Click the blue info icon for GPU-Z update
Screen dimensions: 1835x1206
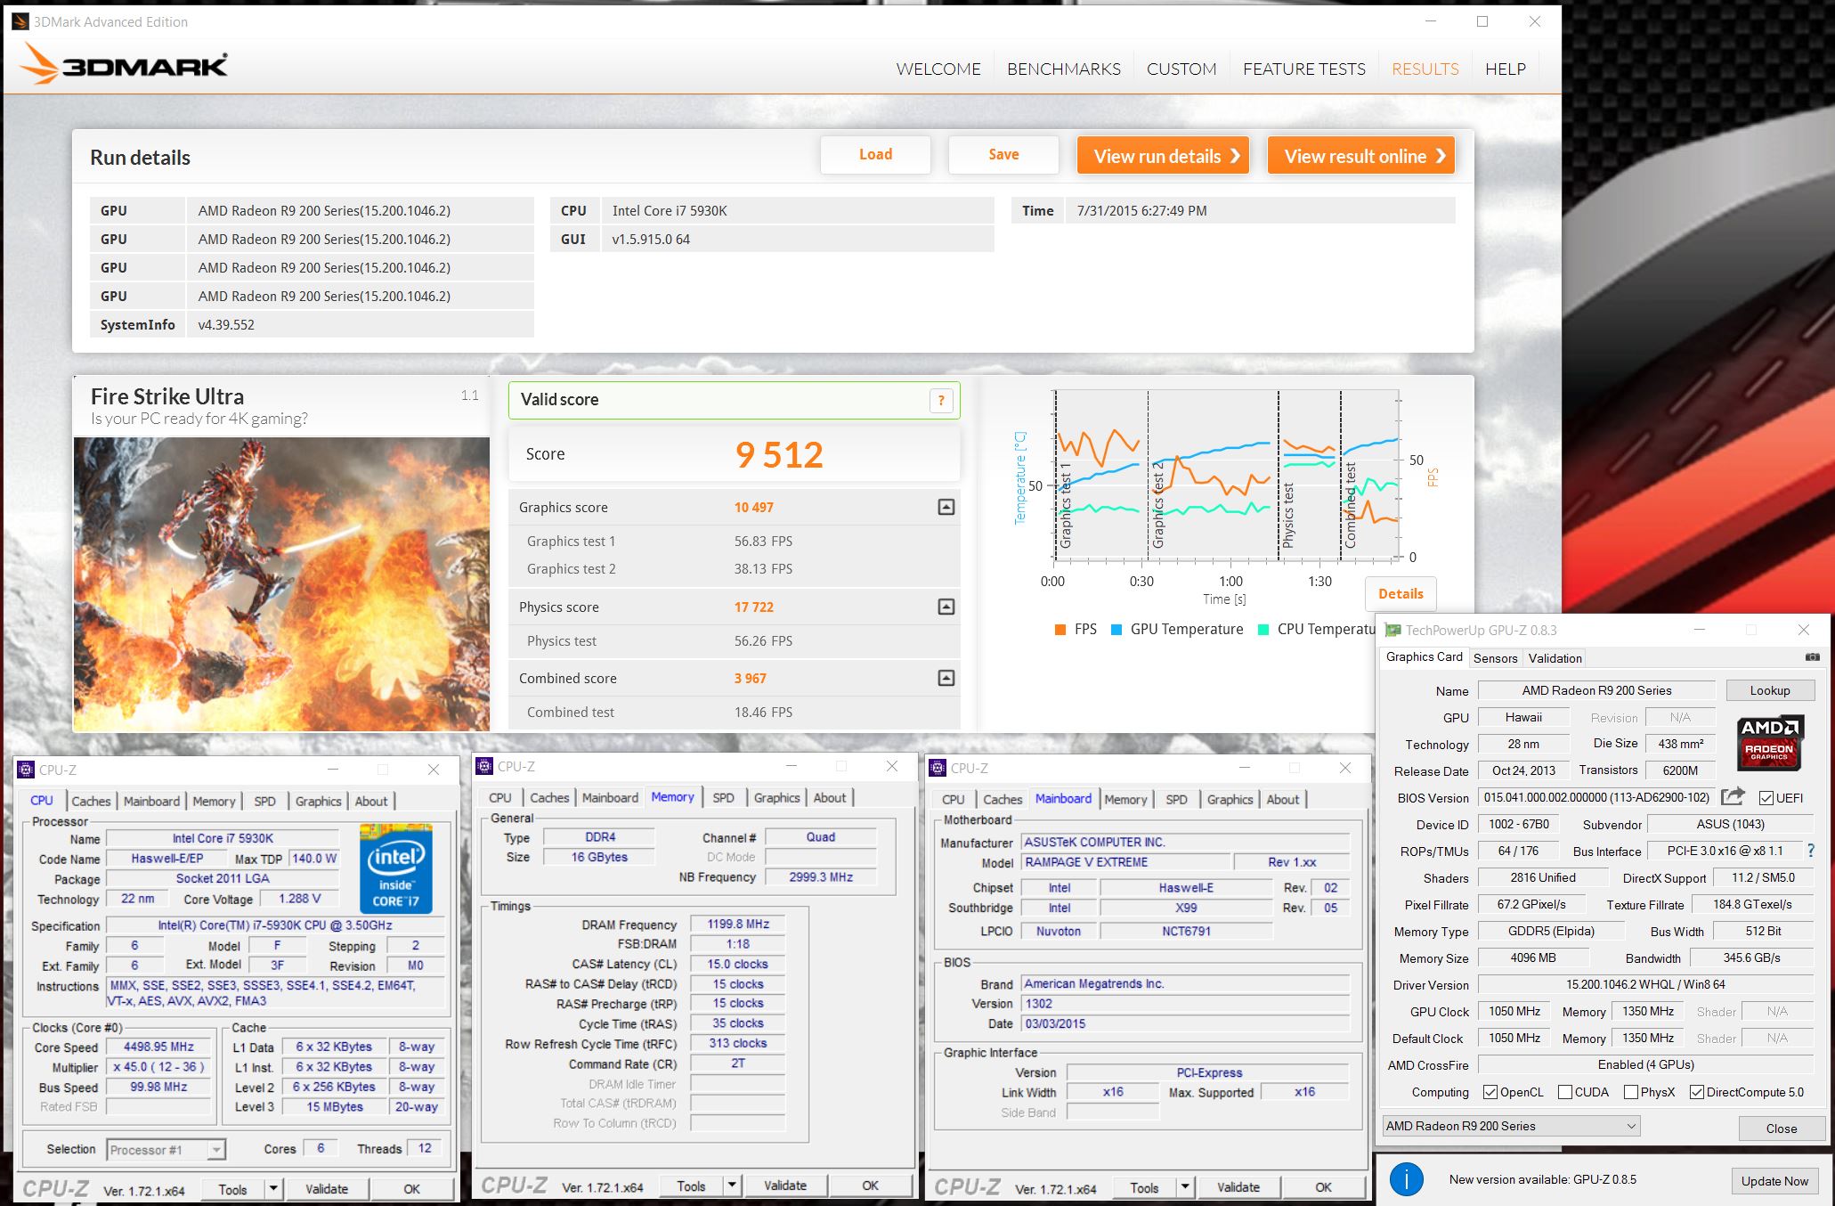coord(1407,1179)
